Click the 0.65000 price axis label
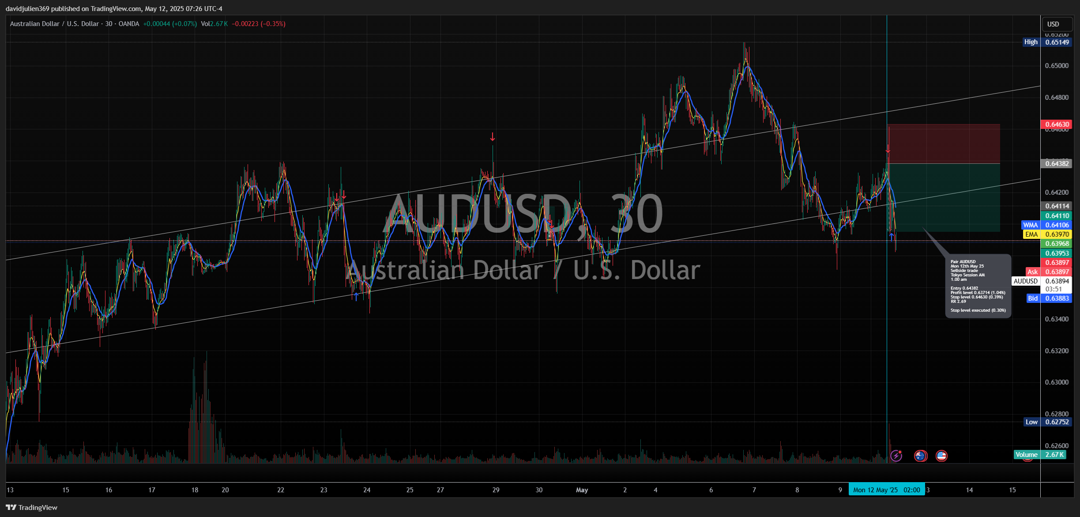The height and width of the screenshot is (517, 1080). [x=1057, y=65]
